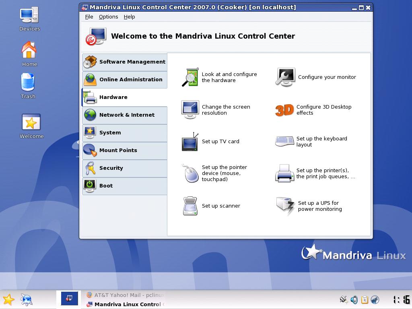Switch to AT&T Yahoo! Mail taskbar entry

coord(126,295)
